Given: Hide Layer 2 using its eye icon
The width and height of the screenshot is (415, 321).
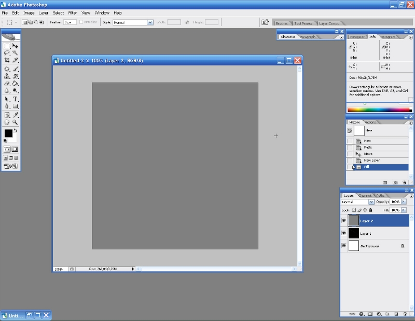Looking at the screenshot, I should coord(343,221).
